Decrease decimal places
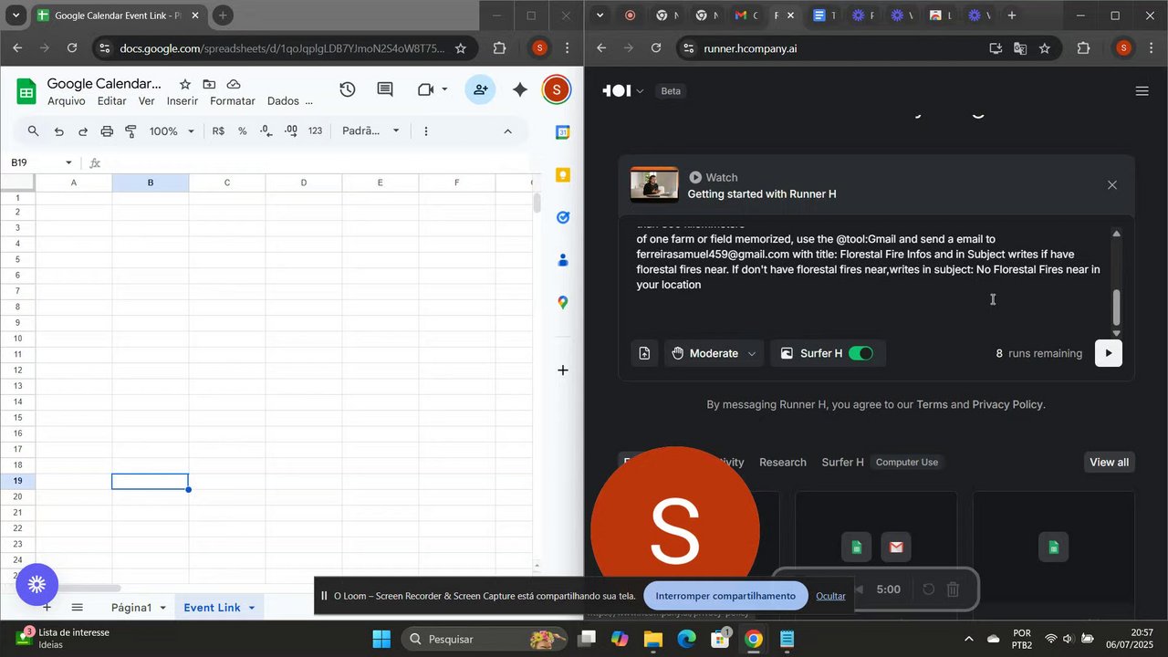The image size is (1168, 657). point(266,131)
